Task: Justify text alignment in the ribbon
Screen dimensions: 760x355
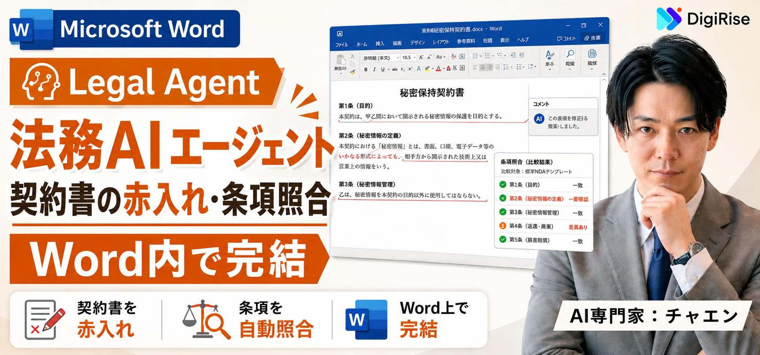Action: pos(498,67)
